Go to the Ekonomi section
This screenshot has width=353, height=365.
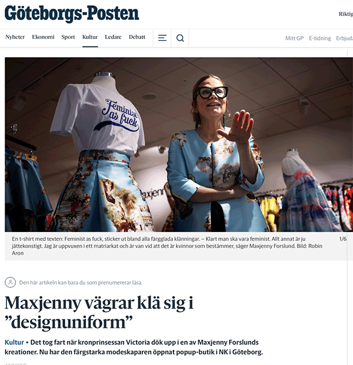click(44, 37)
